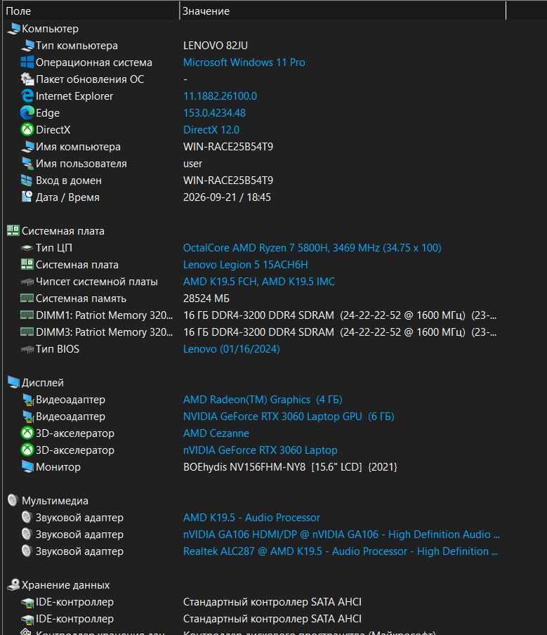The width and height of the screenshot is (547, 635).
Task: Click the icon of the AMD Cezanne 3D-акселератор row
Action: tap(27, 433)
